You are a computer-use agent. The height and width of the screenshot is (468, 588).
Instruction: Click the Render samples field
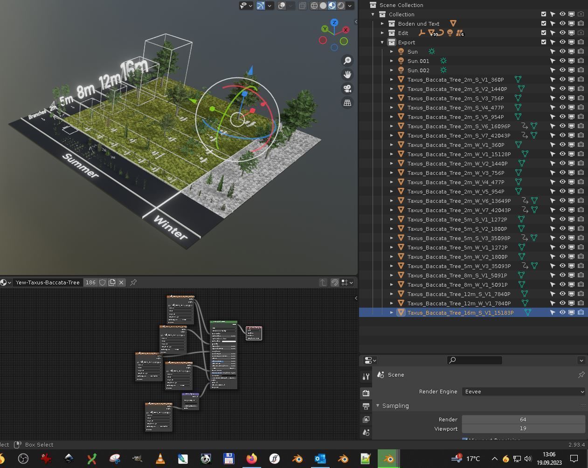(524, 420)
